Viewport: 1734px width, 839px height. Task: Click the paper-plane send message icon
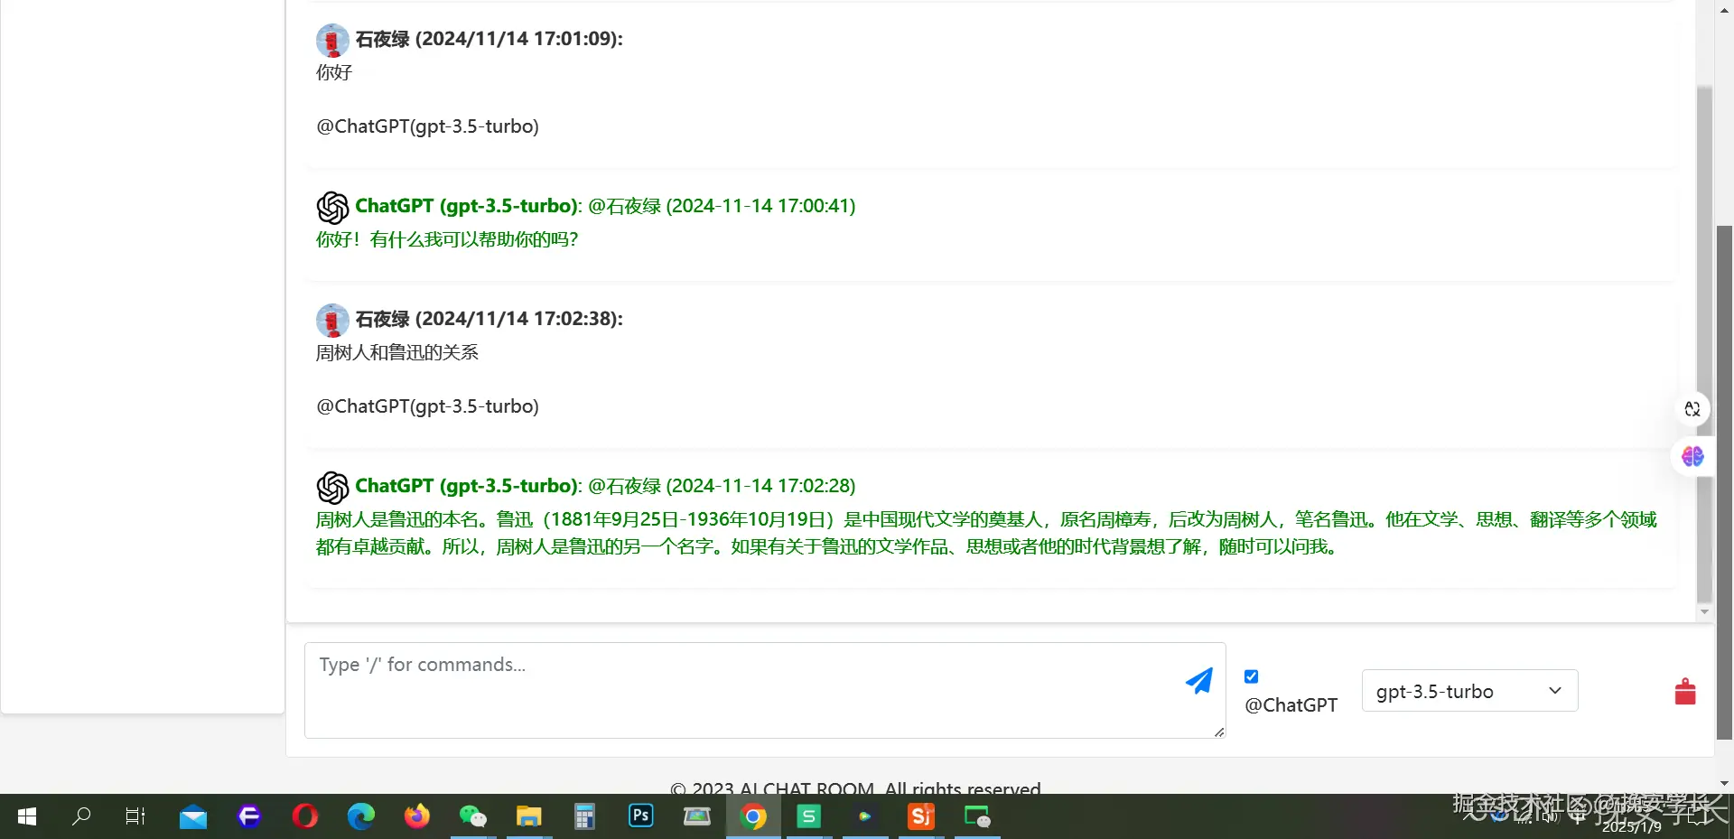coord(1199,681)
